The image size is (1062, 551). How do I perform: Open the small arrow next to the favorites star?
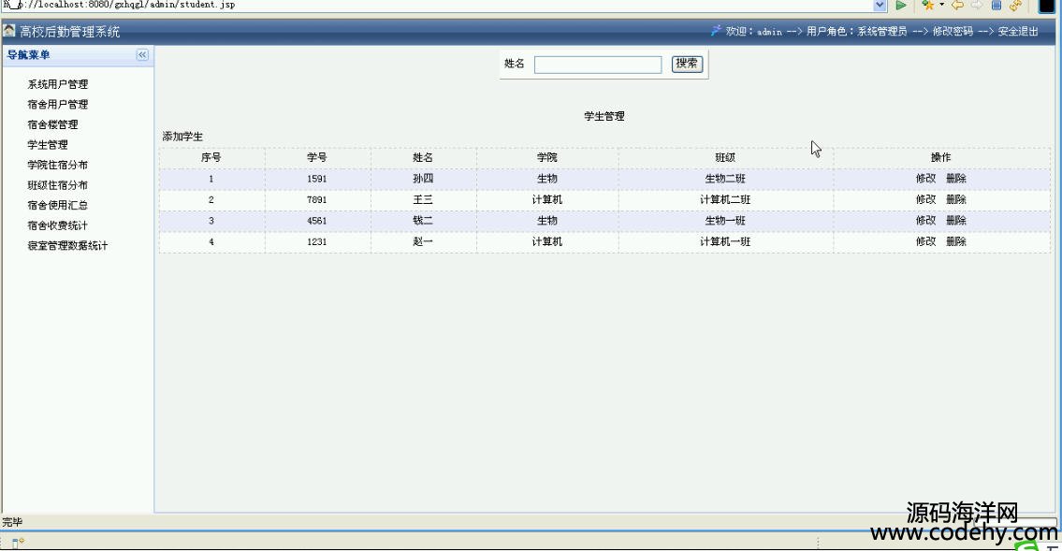coord(941,6)
